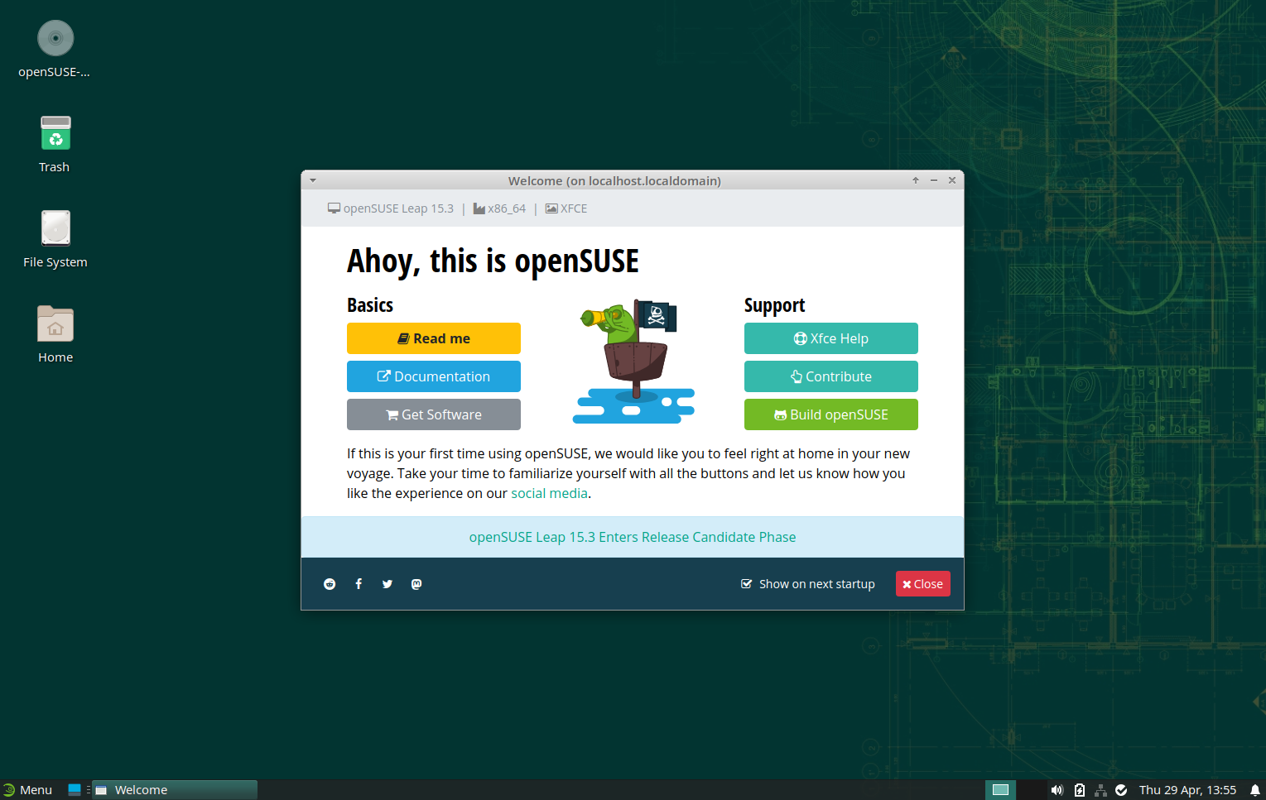The width and height of the screenshot is (1266, 800).
Task: Open the Leap 15.3 Release Candidate announcement
Action: (632, 537)
